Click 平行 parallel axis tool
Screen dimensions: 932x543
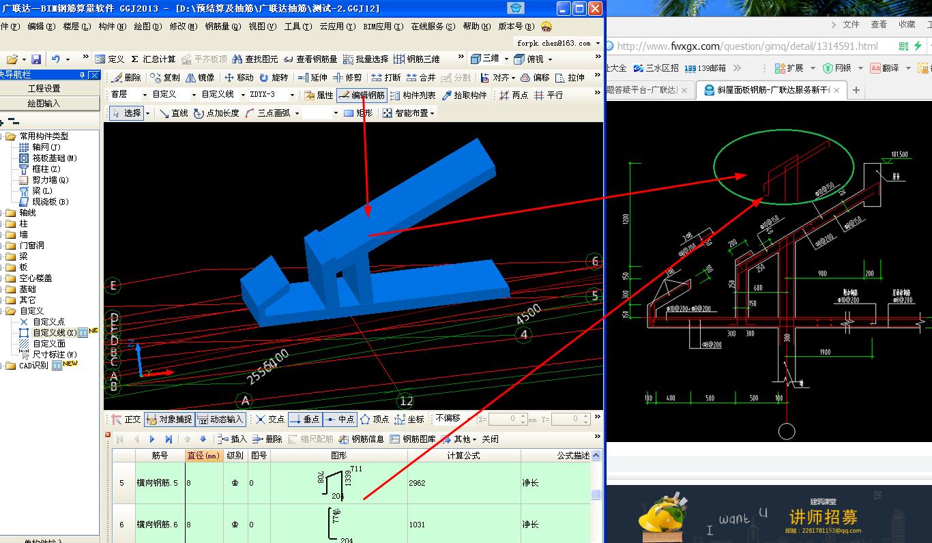[x=549, y=96]
